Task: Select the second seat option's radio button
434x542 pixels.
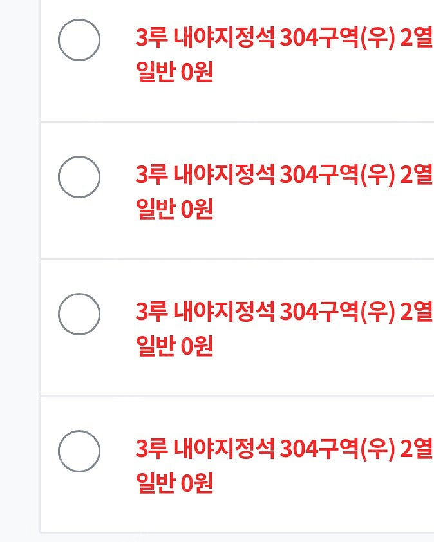Action: tap(80, 177)
